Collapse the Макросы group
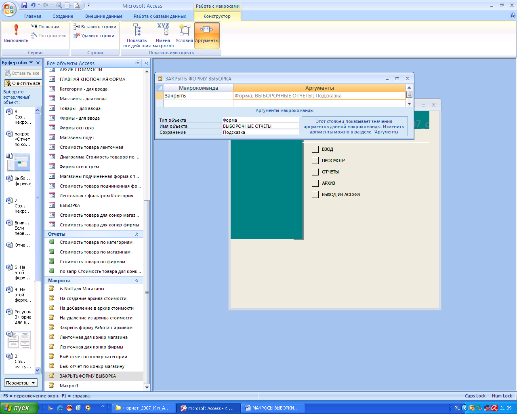517x414 pixels. [137, 281]
